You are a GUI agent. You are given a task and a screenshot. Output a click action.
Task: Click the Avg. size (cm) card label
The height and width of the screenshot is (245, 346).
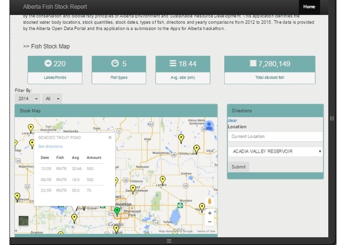[x=183, y=77]
